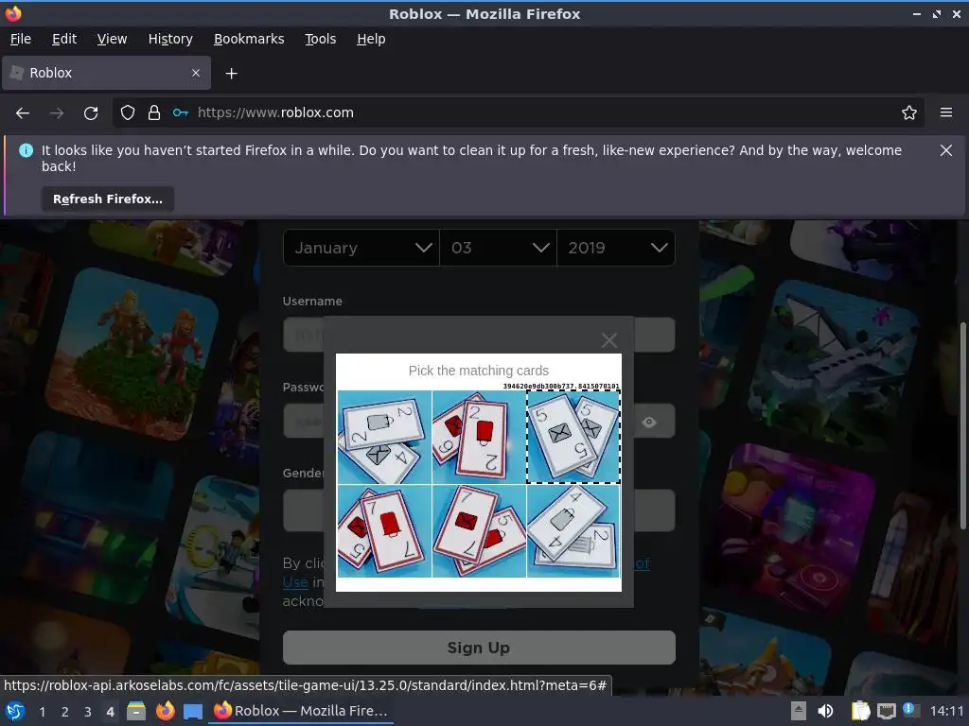Switch to workspace 4
969x726 pixels.
coord(110,712)
